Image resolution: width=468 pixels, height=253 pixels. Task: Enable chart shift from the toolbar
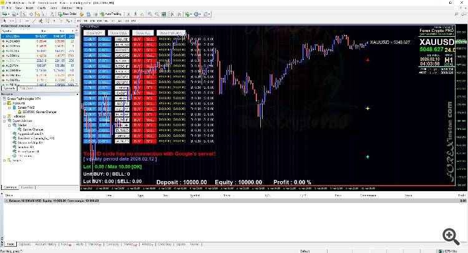pos(180,14)
